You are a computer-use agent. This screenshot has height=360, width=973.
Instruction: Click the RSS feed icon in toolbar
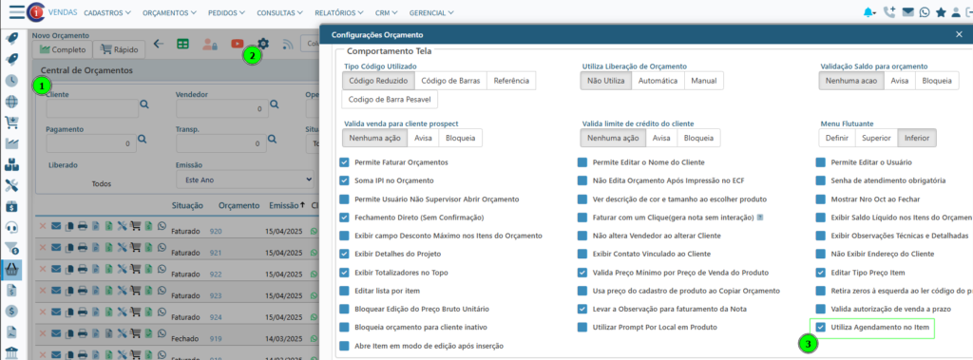(x=287, y=44)
